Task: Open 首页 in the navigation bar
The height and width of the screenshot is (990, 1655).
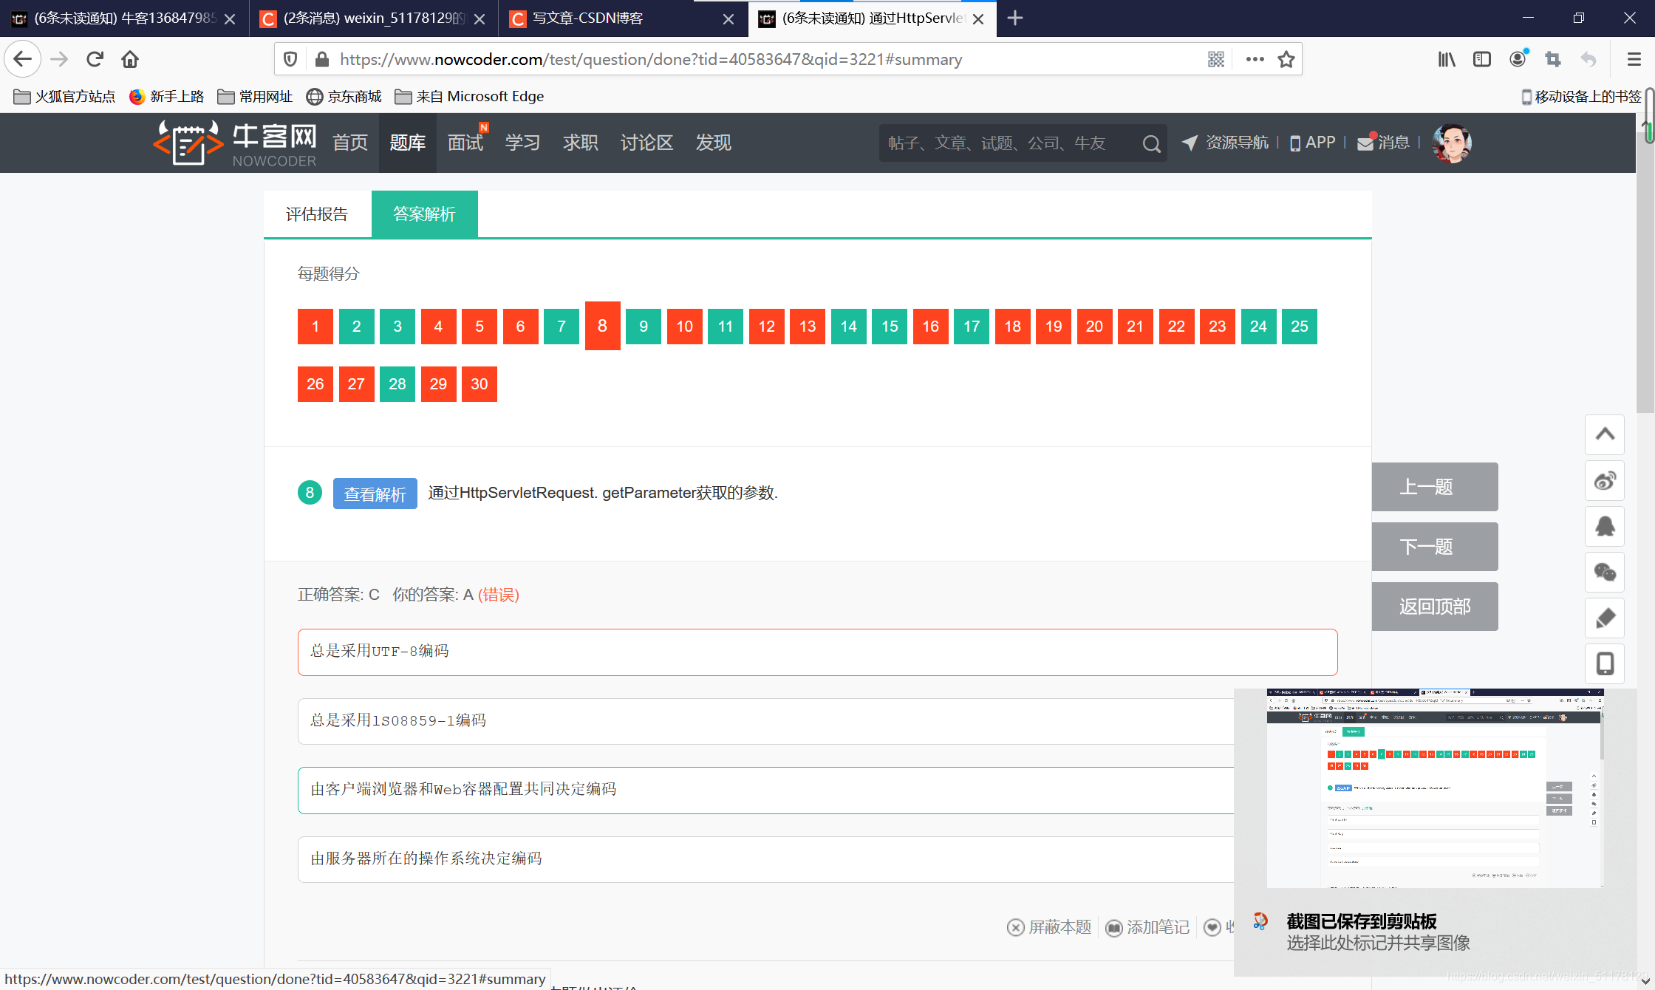Action: pyautogui.click(x=350, y=143)
